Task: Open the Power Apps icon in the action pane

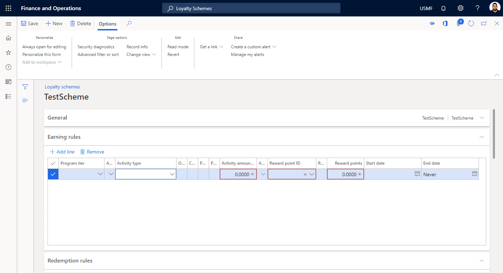Action: click(432, 23)
